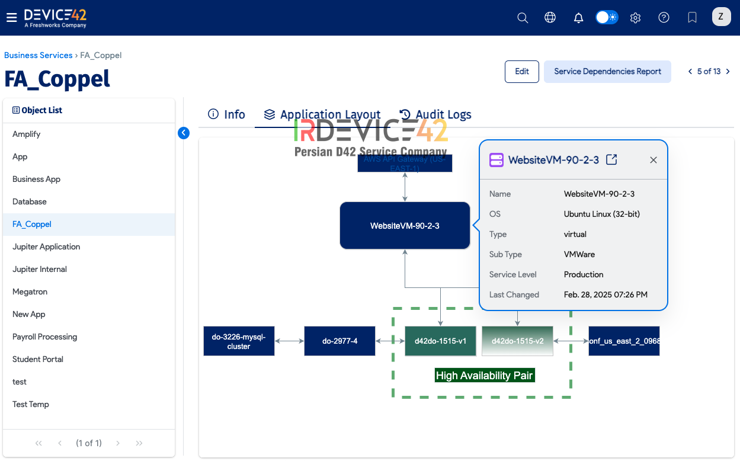
Task: Go to previous record arrow
Action: pyautogui.click(x=690, y=71)
